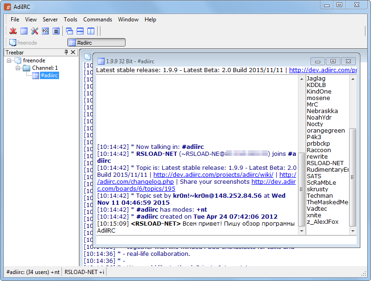The image size is (371, 281).
Task: Collapse the Channel: 1 tree node
Action: click(18, 68)
